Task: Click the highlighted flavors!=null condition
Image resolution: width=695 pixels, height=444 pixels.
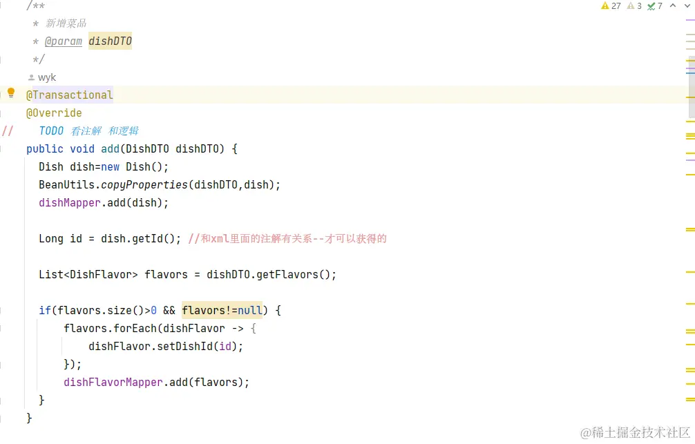Action: tap(222, 310)
